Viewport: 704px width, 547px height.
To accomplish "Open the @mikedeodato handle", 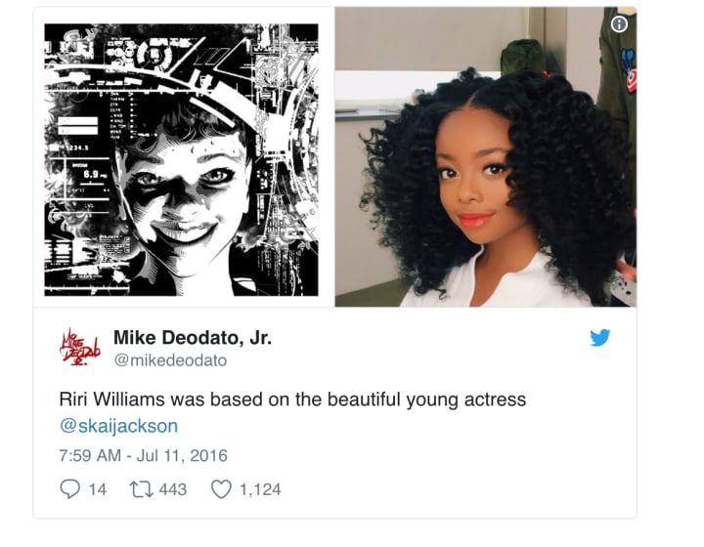I will [x=170, y=360].
